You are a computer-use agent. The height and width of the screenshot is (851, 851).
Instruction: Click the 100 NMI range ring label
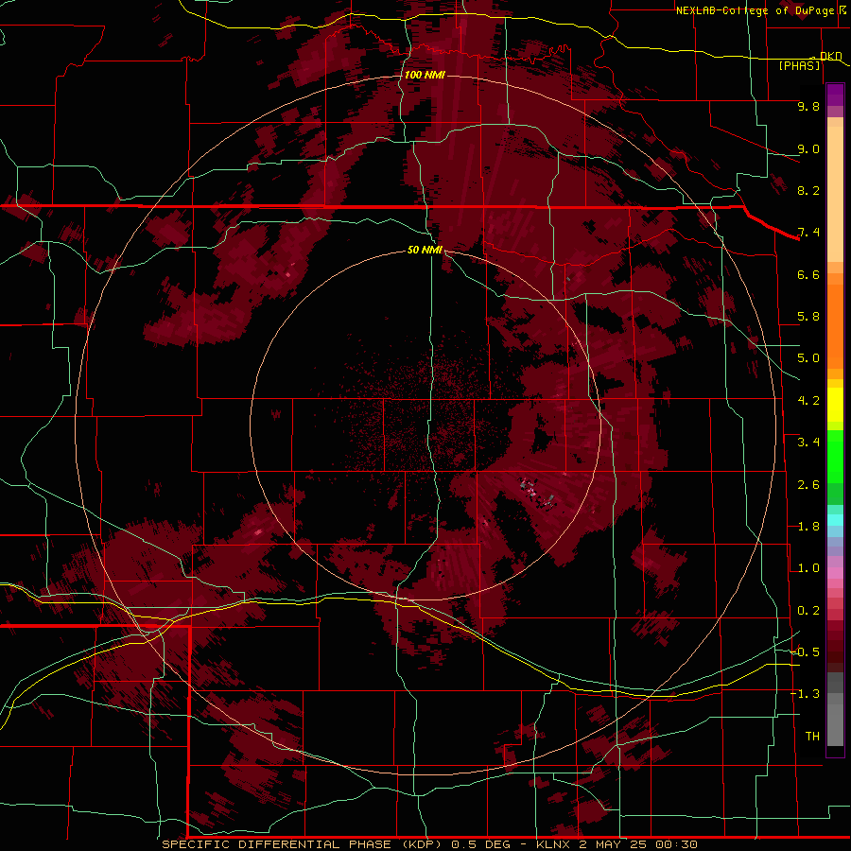pos(425,75)
